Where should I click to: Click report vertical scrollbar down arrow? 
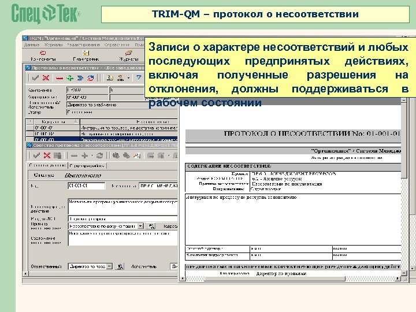[404, 273]
